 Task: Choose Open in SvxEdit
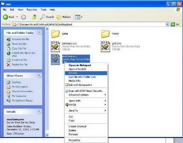pos(86,69)
